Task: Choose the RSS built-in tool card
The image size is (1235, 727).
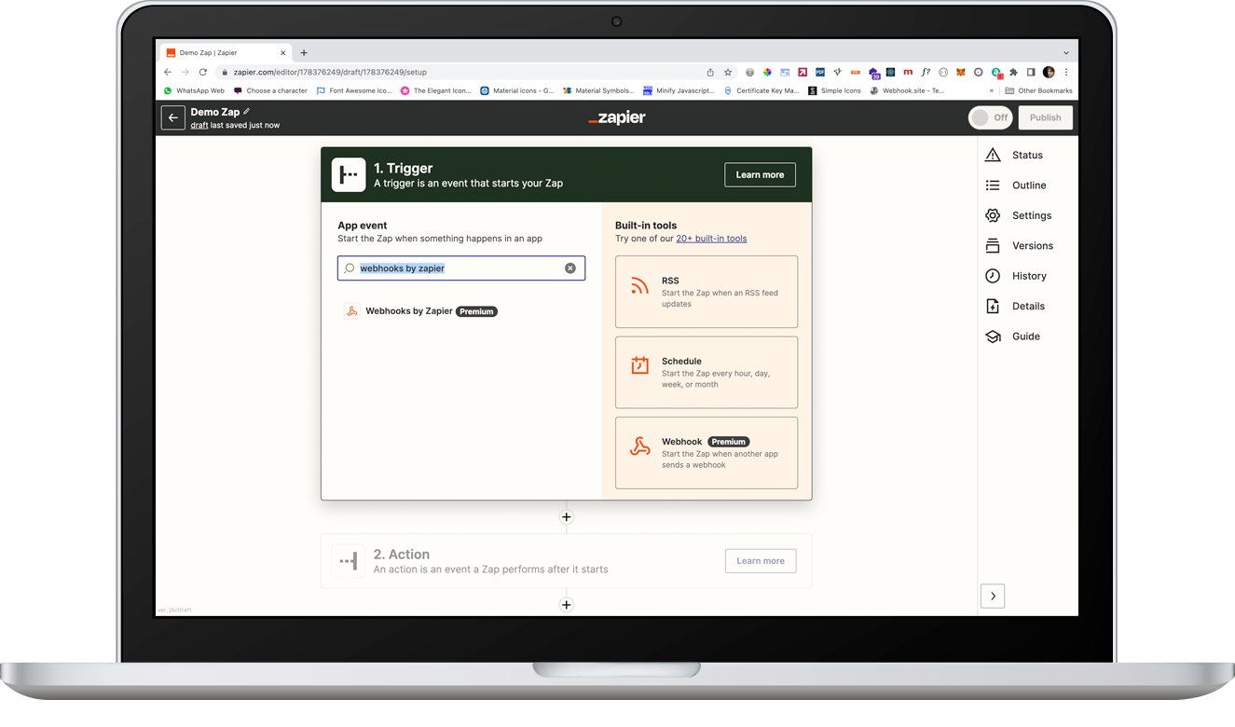Action: [x=707, y=292]
